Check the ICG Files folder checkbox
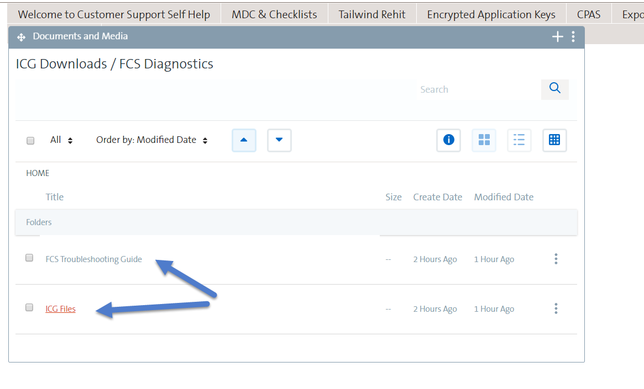This screenshot has width=644, height=389. tap(29, 307)
